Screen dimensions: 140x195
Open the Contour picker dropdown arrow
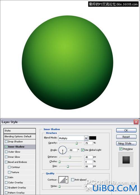pos(67,180)
